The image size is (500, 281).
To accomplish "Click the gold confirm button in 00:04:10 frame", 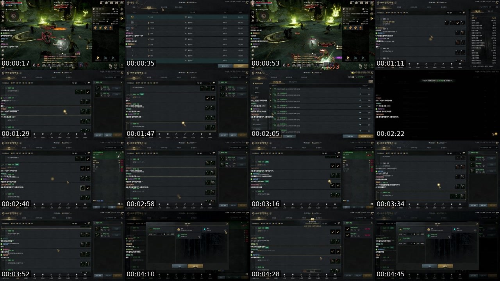I will point(195,266).
